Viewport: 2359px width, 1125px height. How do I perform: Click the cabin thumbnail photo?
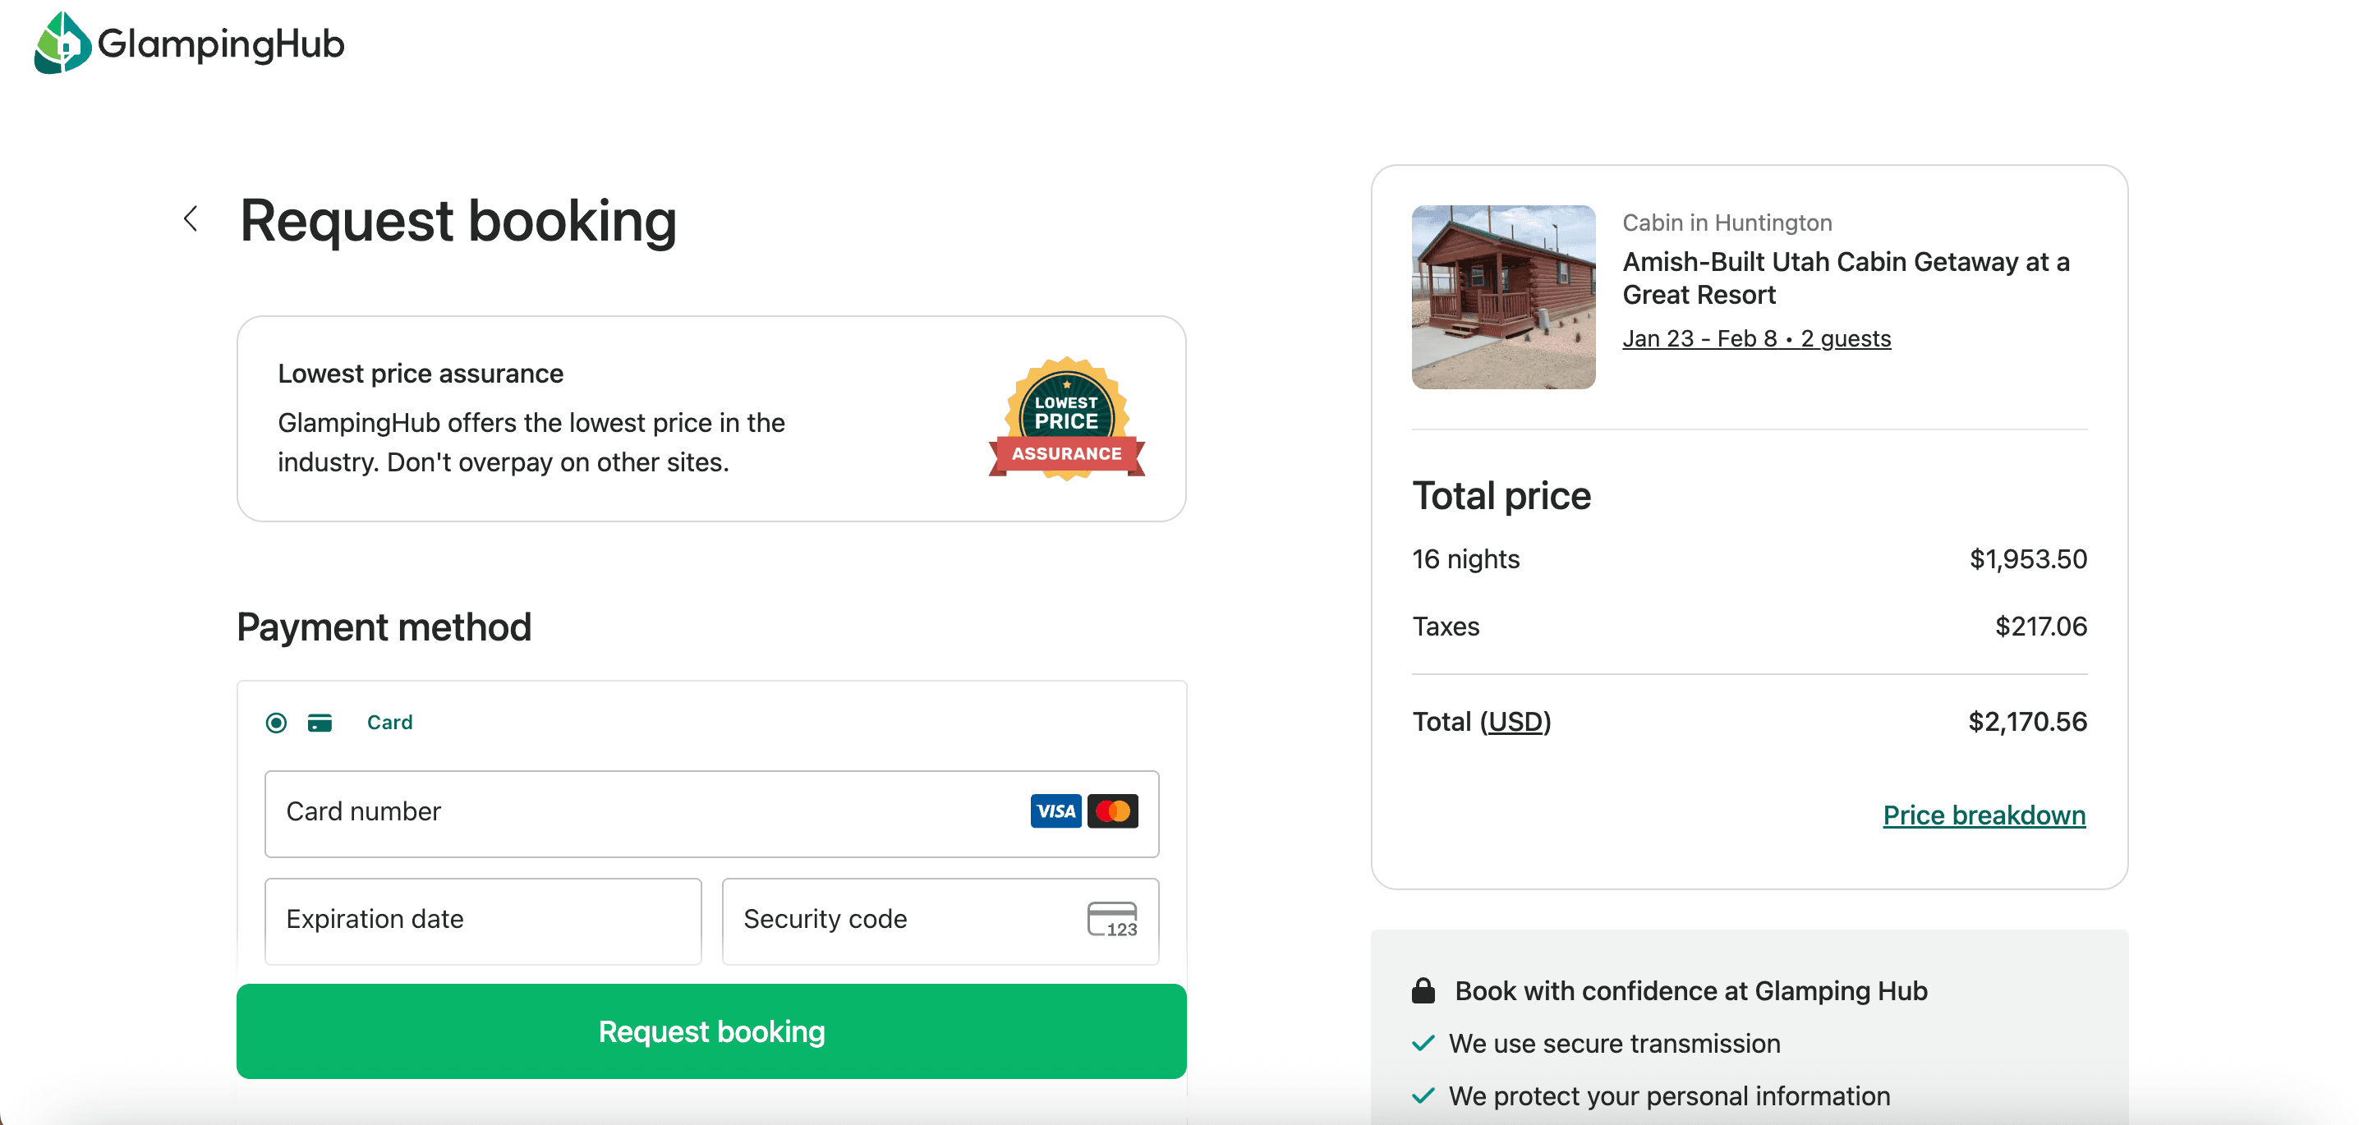pyautogui.click(x=1503, y=296)
